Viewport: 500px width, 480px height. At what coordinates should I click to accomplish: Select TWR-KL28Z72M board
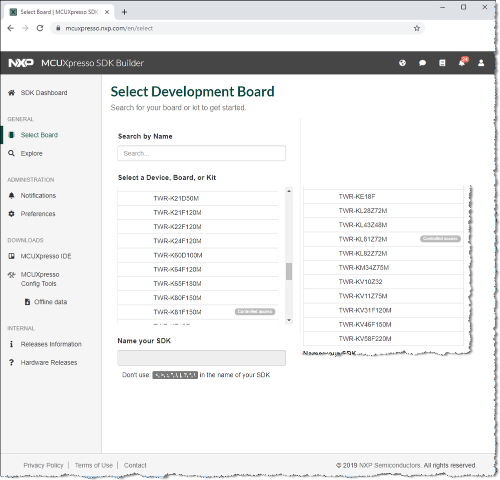tap(383, 211)
